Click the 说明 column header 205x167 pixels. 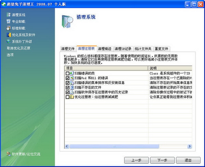point(170,68)
